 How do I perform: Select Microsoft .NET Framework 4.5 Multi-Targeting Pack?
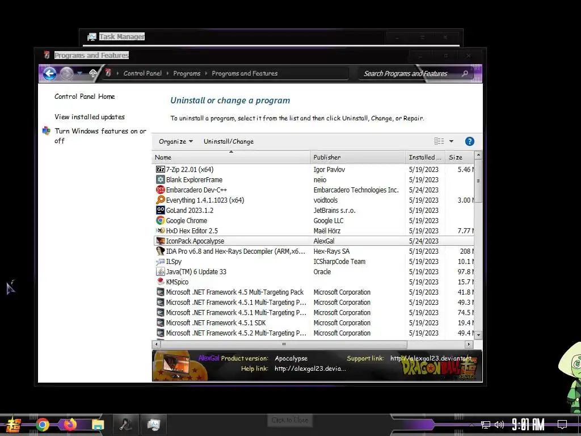coord(234,292)
